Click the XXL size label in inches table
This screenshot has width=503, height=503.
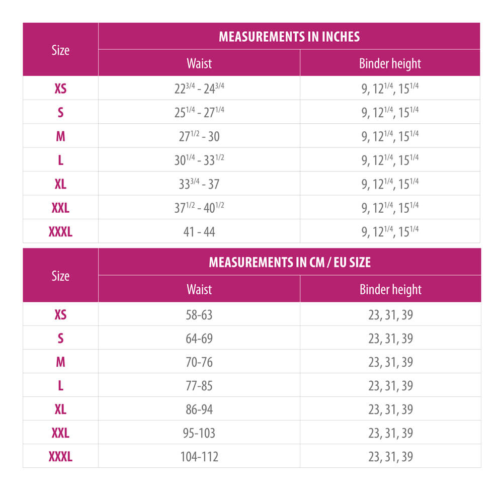[60, 208]
